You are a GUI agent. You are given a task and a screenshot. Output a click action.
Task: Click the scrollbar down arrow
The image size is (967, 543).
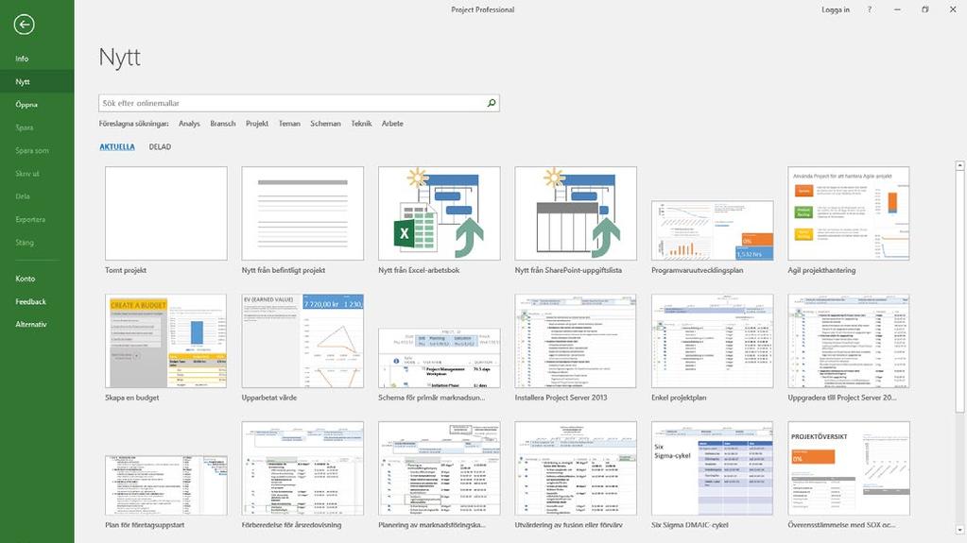(959, 530)
